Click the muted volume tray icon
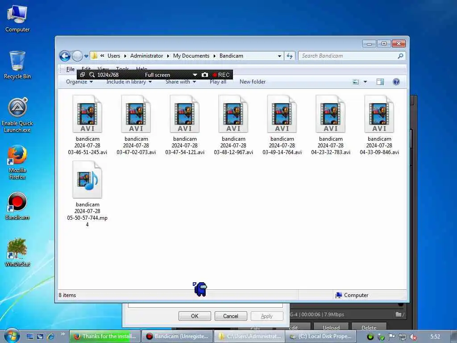Viewport: 457px width, 343px height. click(413, 337)
